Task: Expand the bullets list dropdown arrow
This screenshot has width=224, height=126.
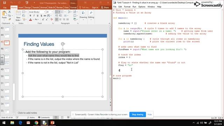Action: [x=59, y=12]
